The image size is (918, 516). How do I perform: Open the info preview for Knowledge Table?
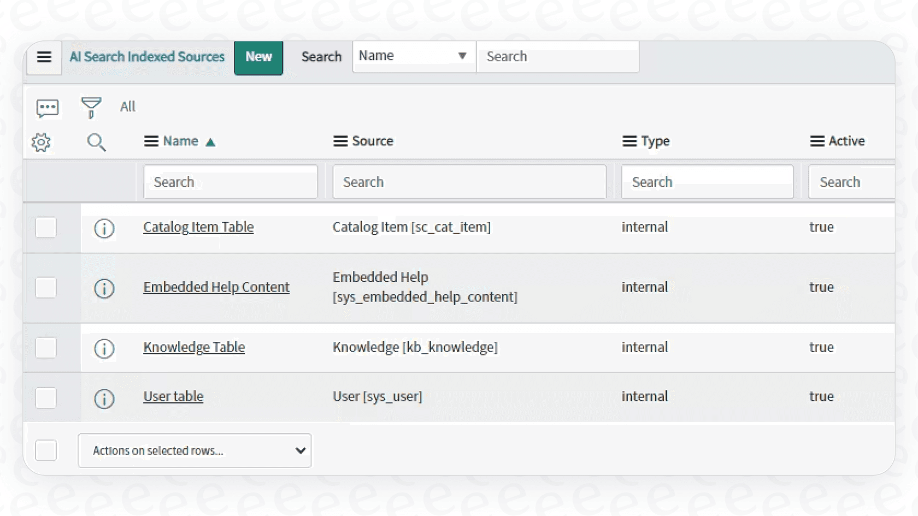pos(104,349)
